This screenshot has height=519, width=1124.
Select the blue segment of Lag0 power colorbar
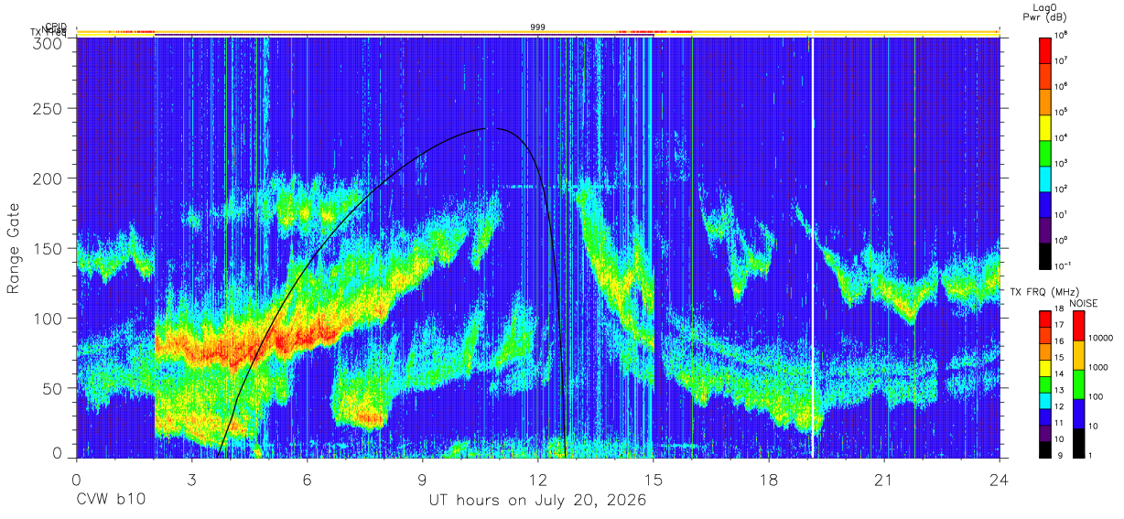tap(1045, 203)
